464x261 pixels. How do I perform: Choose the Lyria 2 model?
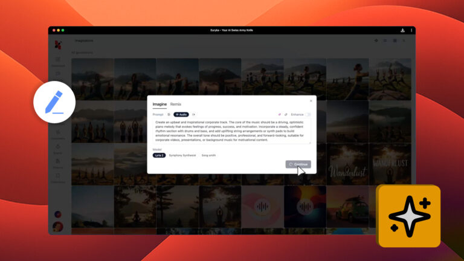[x=159, y=155]
